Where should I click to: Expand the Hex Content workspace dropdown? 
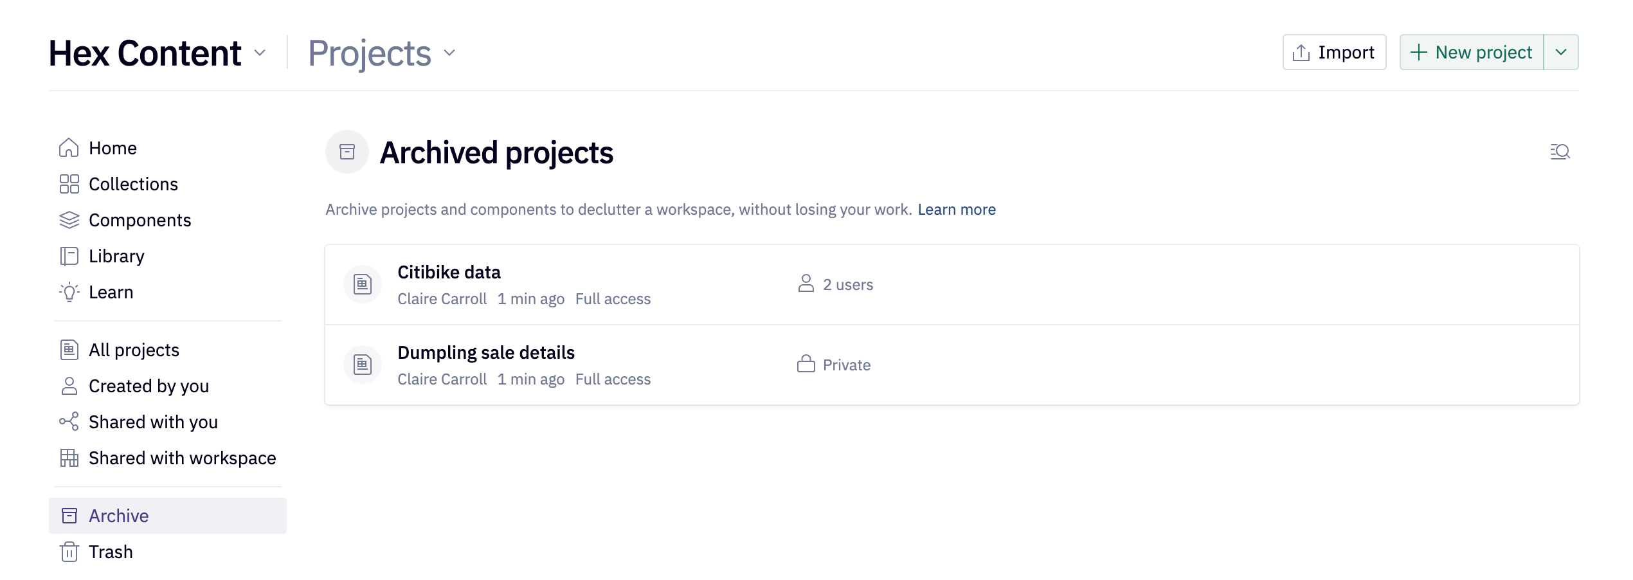tap(260, 54)
